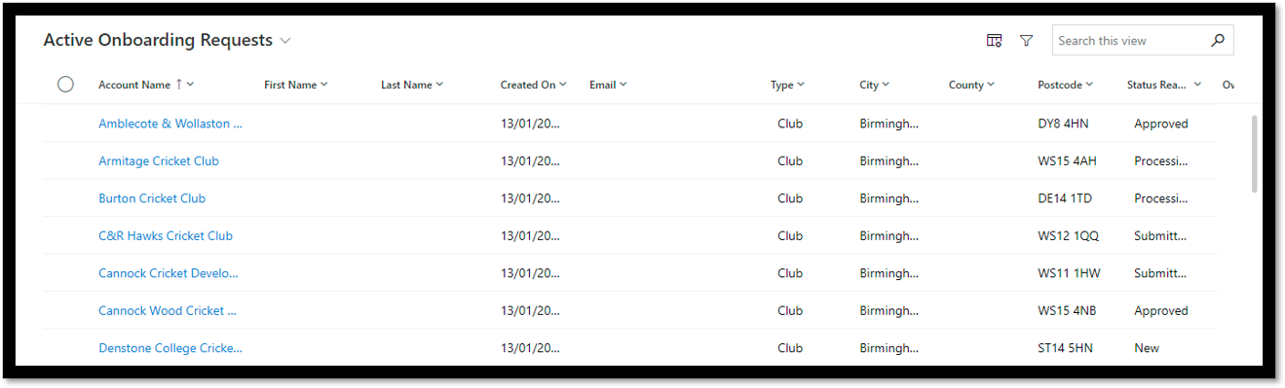Select the Denstone College row status New
Image resolution: width=1285 pixels, height=388 pixels.
pyautogui.click(x=1147, y=348)
